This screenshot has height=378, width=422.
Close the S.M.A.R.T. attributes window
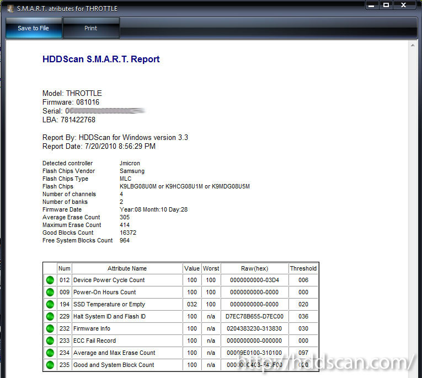pyautogui.click(x=407, y=5)
